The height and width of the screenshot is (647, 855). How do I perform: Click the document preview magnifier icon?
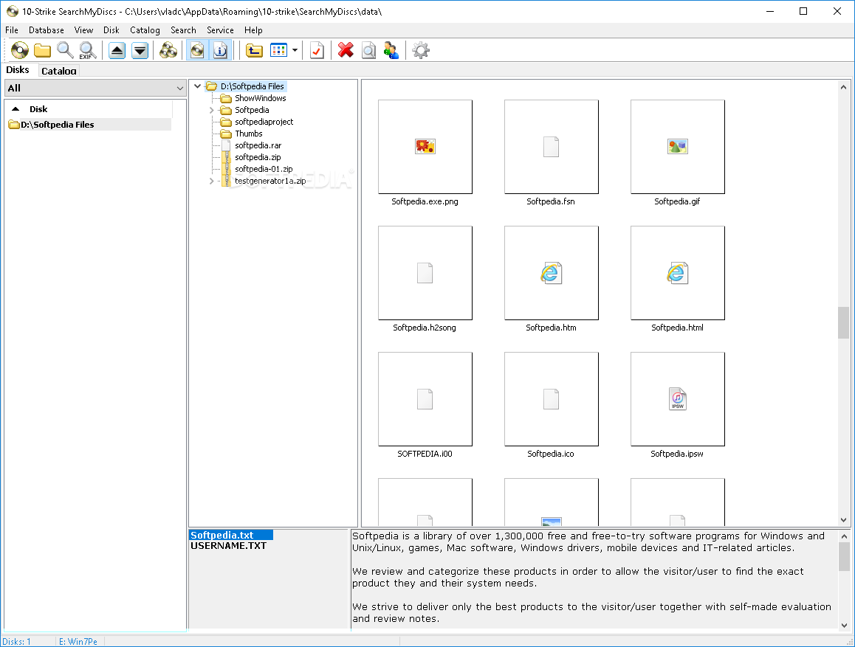point(368,51)
